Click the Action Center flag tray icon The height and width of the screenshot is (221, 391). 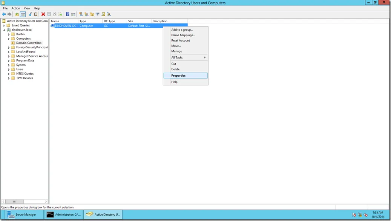354,215
